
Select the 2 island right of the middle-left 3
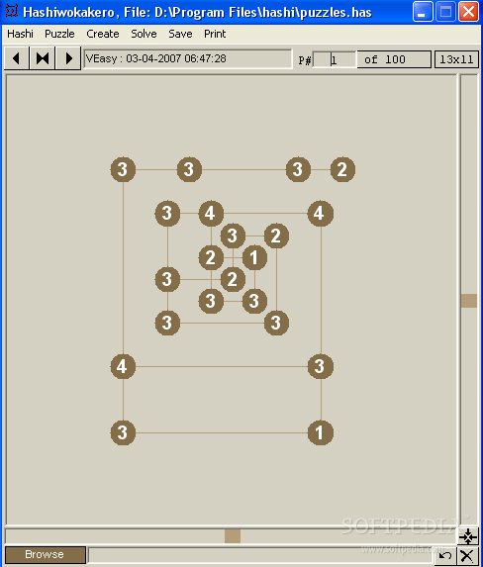coord(233,279)
